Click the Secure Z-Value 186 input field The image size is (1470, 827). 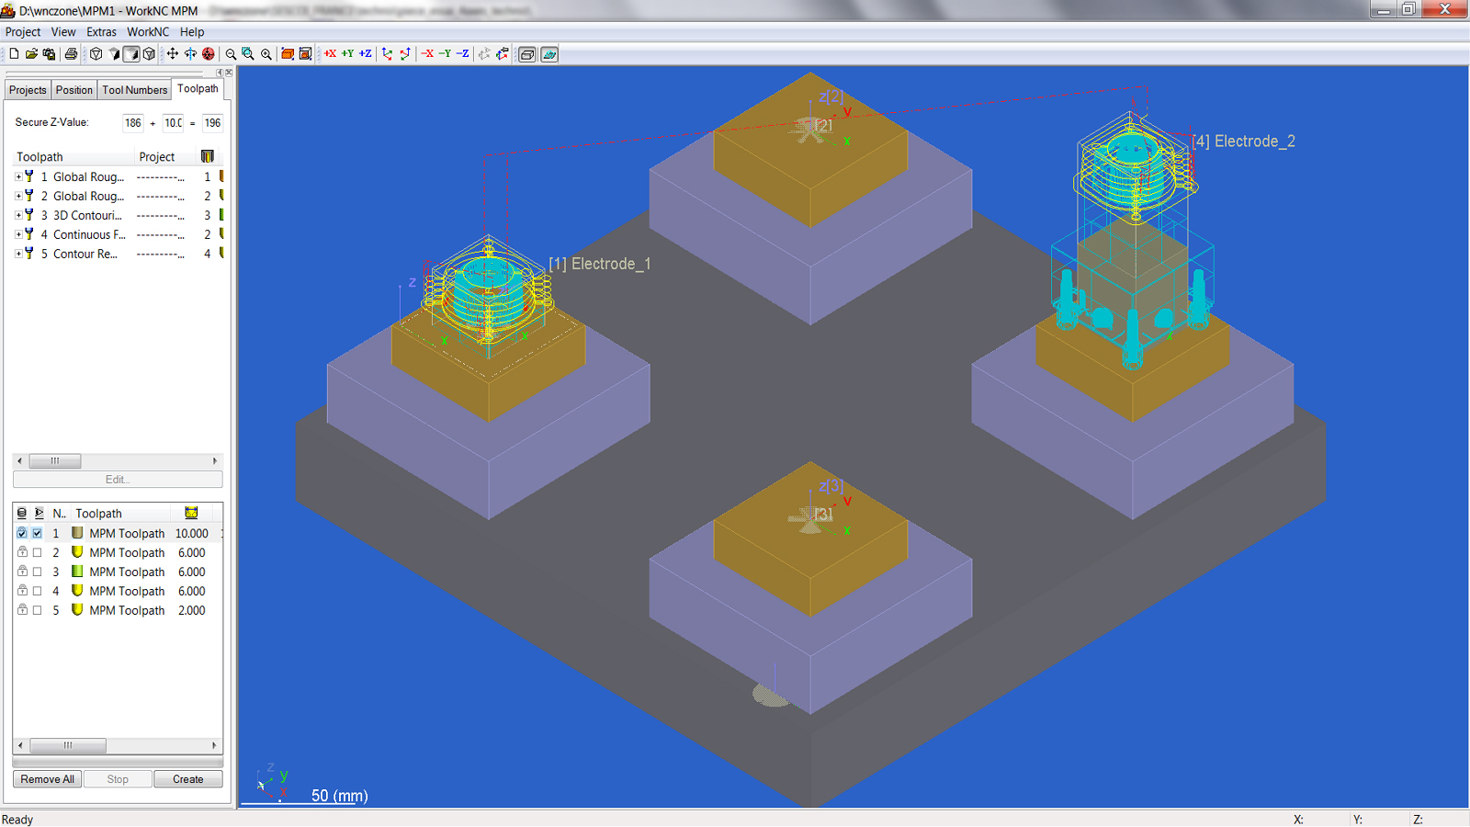coord(133,123)
